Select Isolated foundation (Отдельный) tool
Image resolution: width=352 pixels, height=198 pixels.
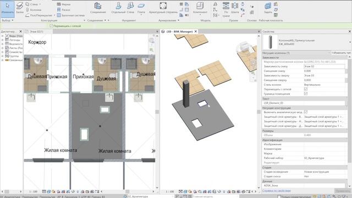point(118,8)
